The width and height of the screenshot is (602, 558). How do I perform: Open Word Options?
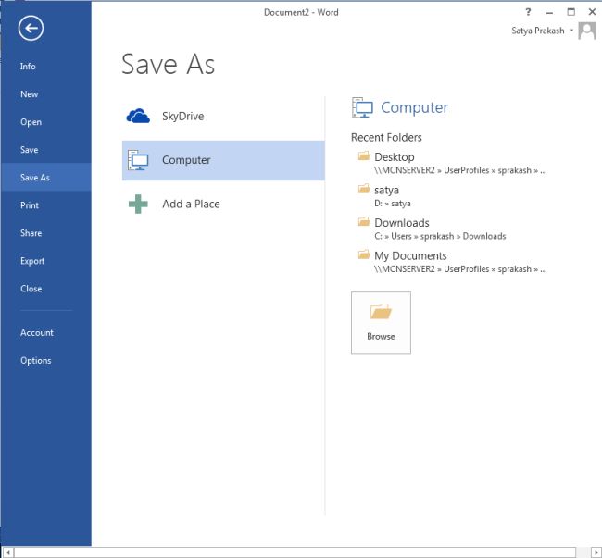click(x=36, y=361)
